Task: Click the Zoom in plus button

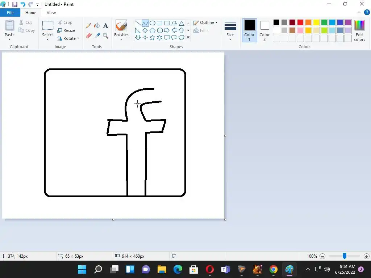Action: click(x=367, y=256)
